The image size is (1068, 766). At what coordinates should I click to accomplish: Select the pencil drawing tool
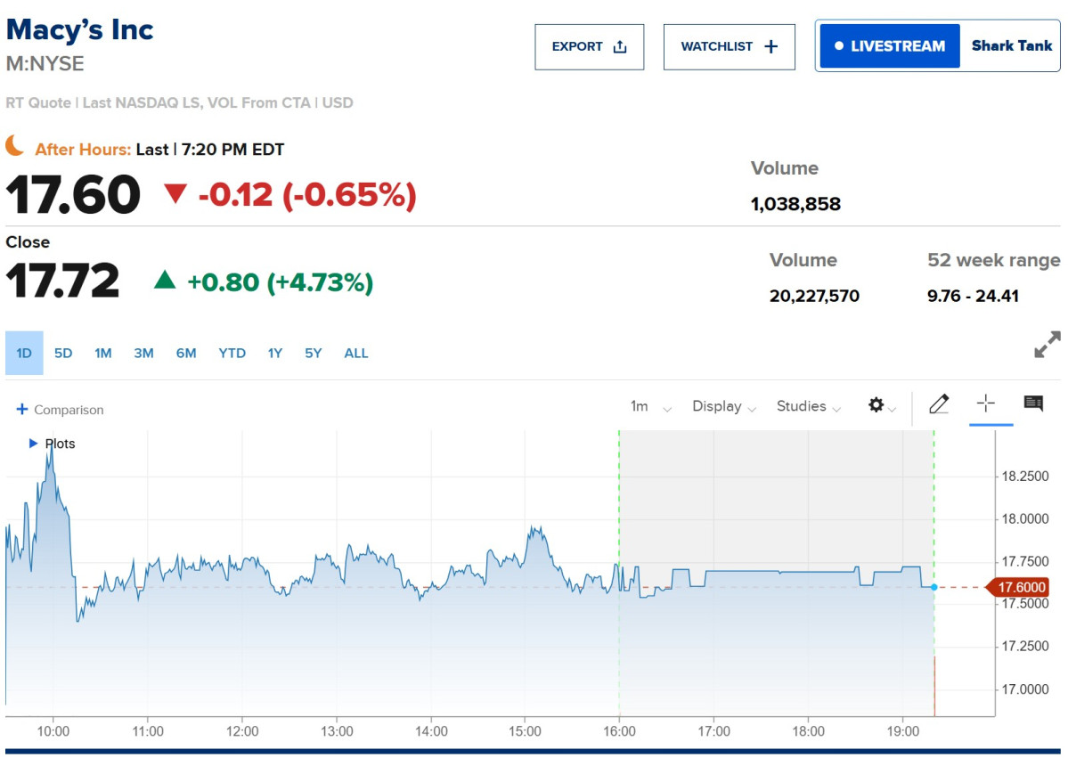[x=939, y=403]
